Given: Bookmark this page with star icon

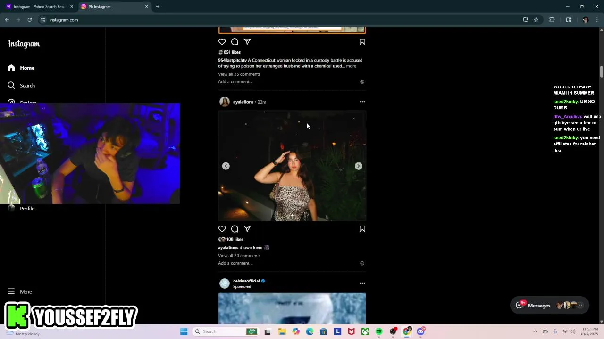Looking at the screenshot, I should (536, 20).
